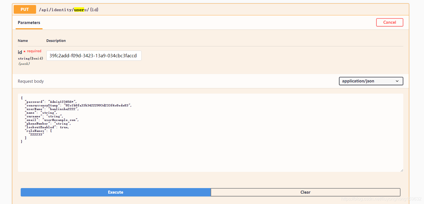This screenshot has width=424, height=204.
Task: Place cursor on the concurrencyStamp line
Action: pyautogui.click(x=78, y=105)
